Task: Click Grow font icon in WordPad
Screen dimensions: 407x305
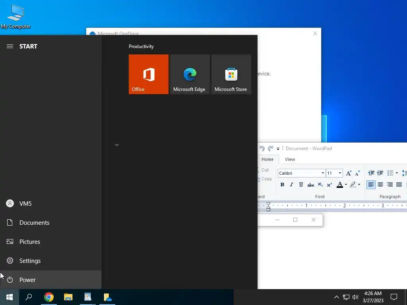Action: [349, 173]
